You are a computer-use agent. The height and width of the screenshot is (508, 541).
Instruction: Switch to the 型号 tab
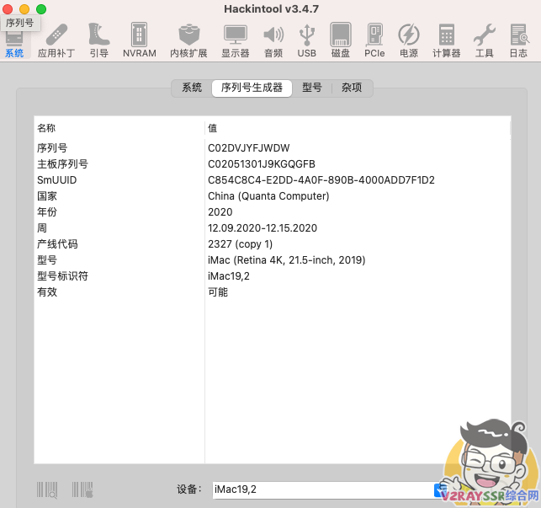312,88
